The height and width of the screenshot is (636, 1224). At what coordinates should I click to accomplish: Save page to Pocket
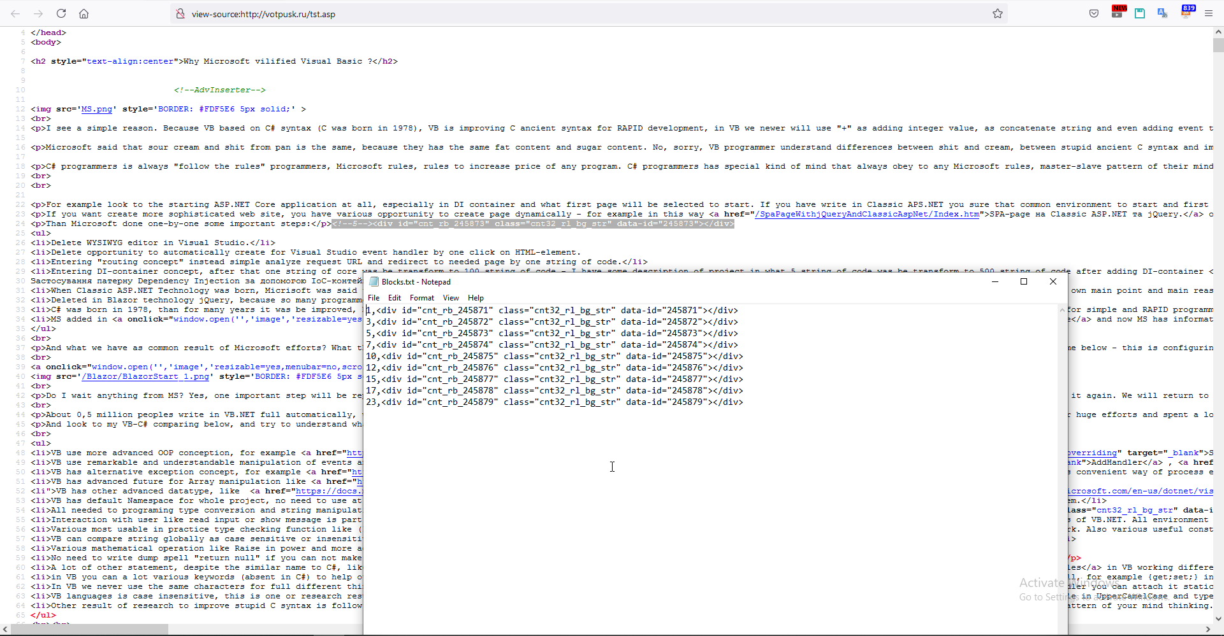1094,13
